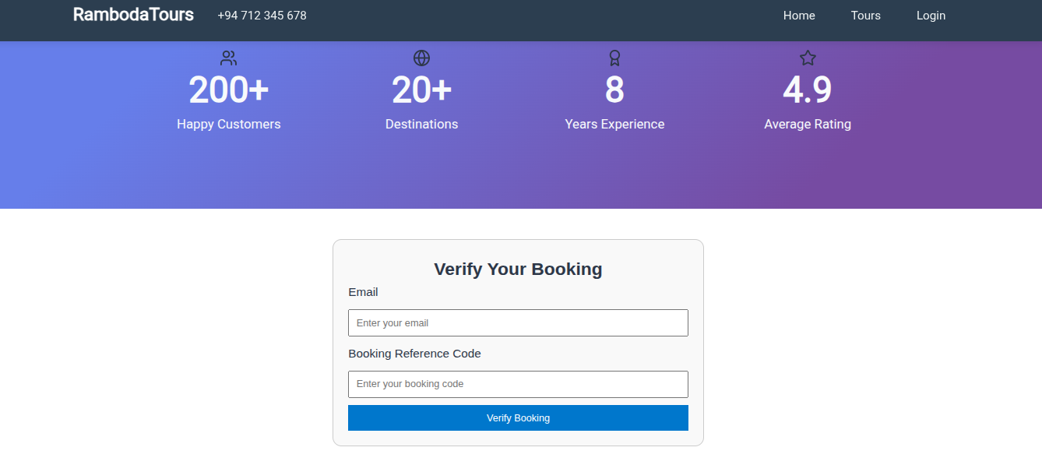Click the Average Rating label

point(808,124)
